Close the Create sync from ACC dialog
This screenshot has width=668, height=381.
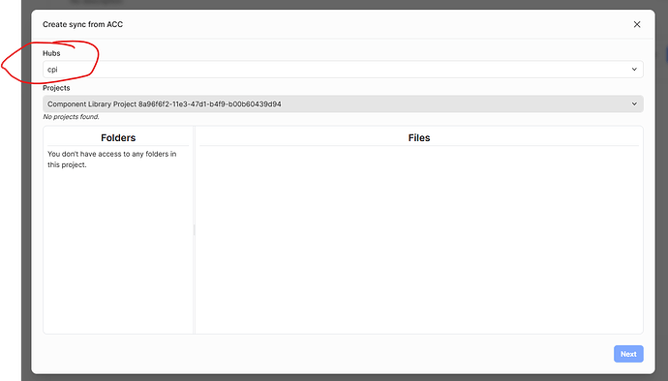637,24
